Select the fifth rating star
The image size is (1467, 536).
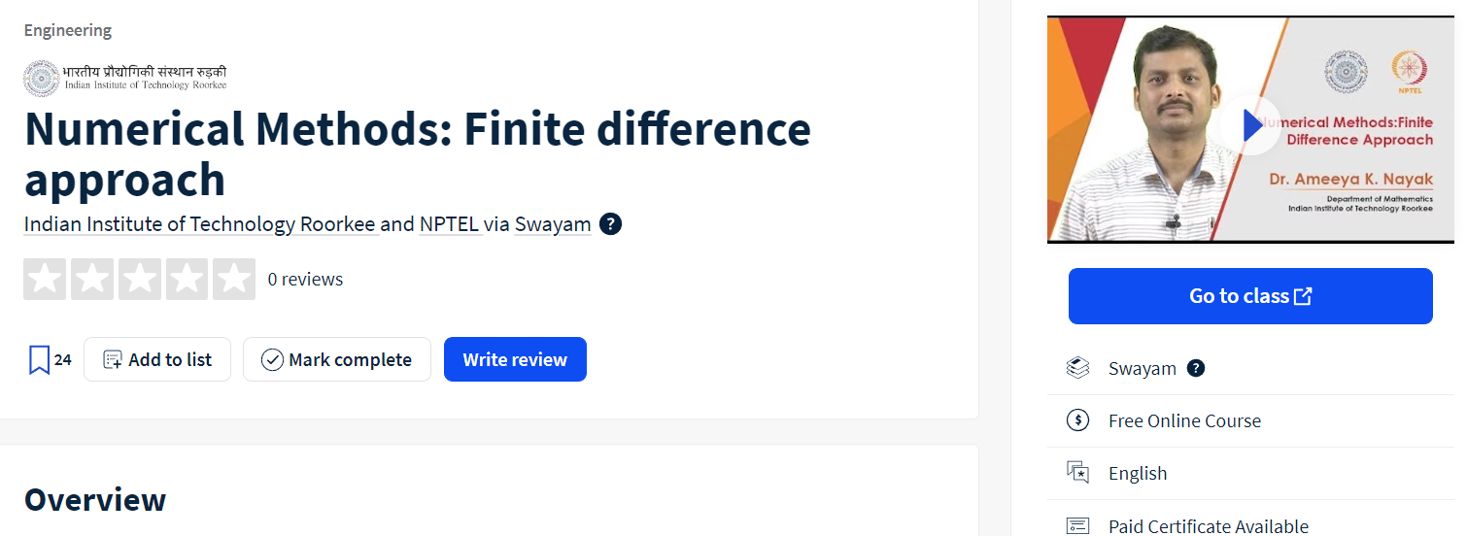[x=234, y=280]
